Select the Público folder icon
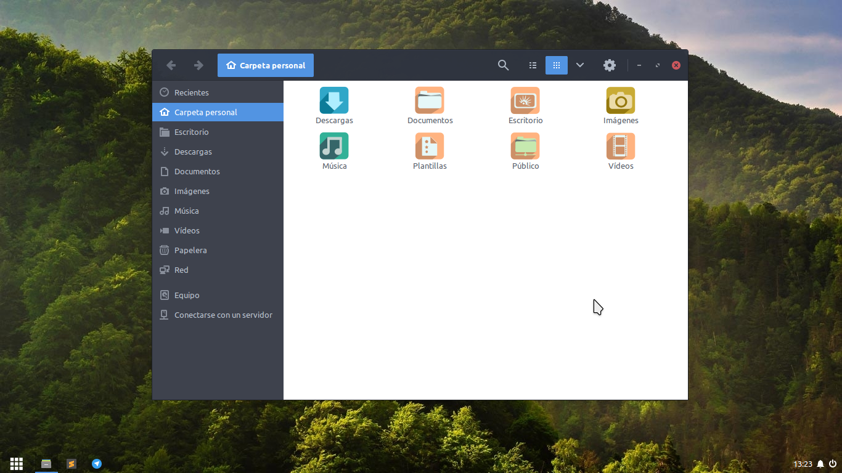 (525, 146)
